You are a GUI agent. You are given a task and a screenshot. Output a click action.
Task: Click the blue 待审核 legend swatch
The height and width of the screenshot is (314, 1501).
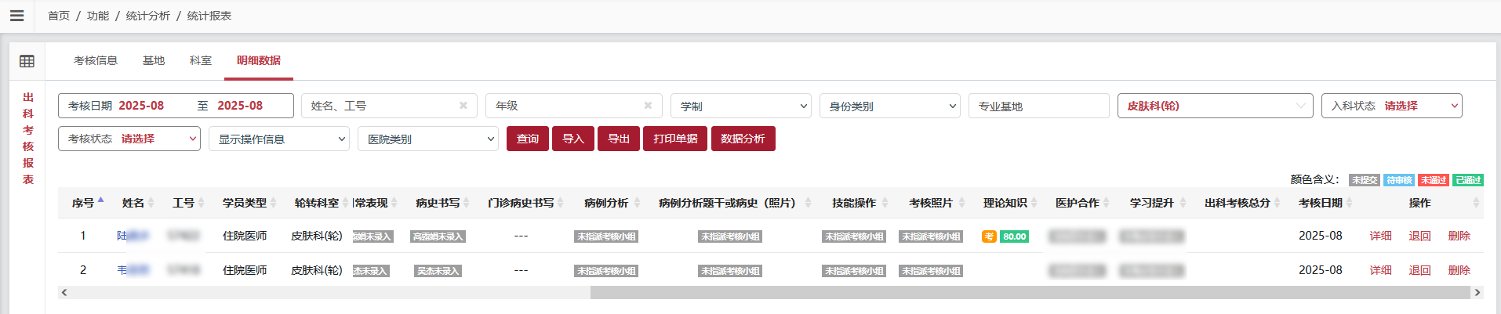click(x=1399, y=180)
